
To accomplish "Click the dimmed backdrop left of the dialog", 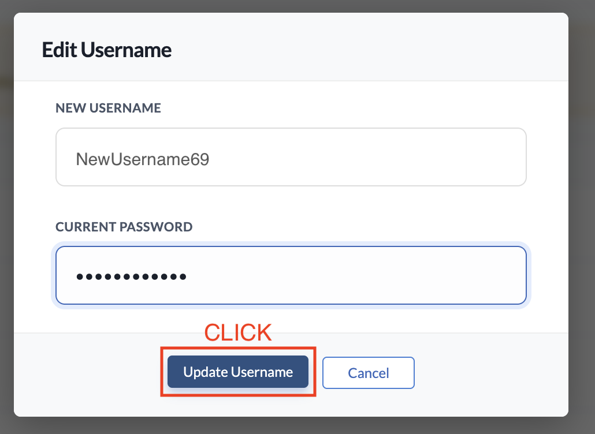I will (x=6, y=219).
